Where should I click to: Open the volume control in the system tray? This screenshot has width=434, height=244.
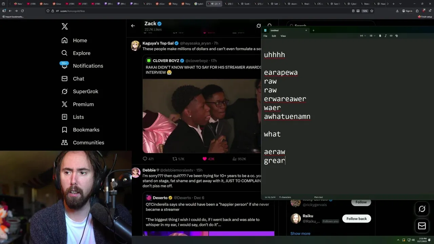point(413,240)
